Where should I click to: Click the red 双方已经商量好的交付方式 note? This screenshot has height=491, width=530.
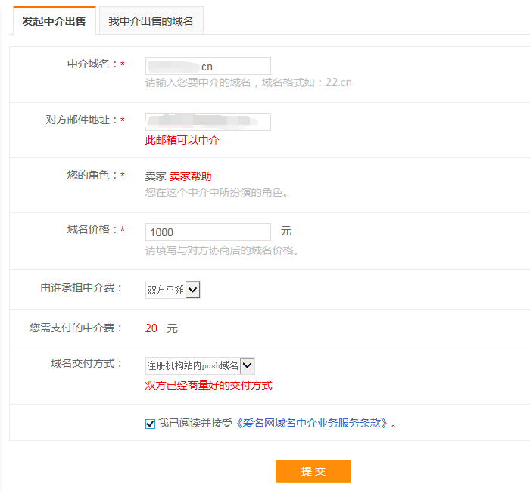pos(208,385)
